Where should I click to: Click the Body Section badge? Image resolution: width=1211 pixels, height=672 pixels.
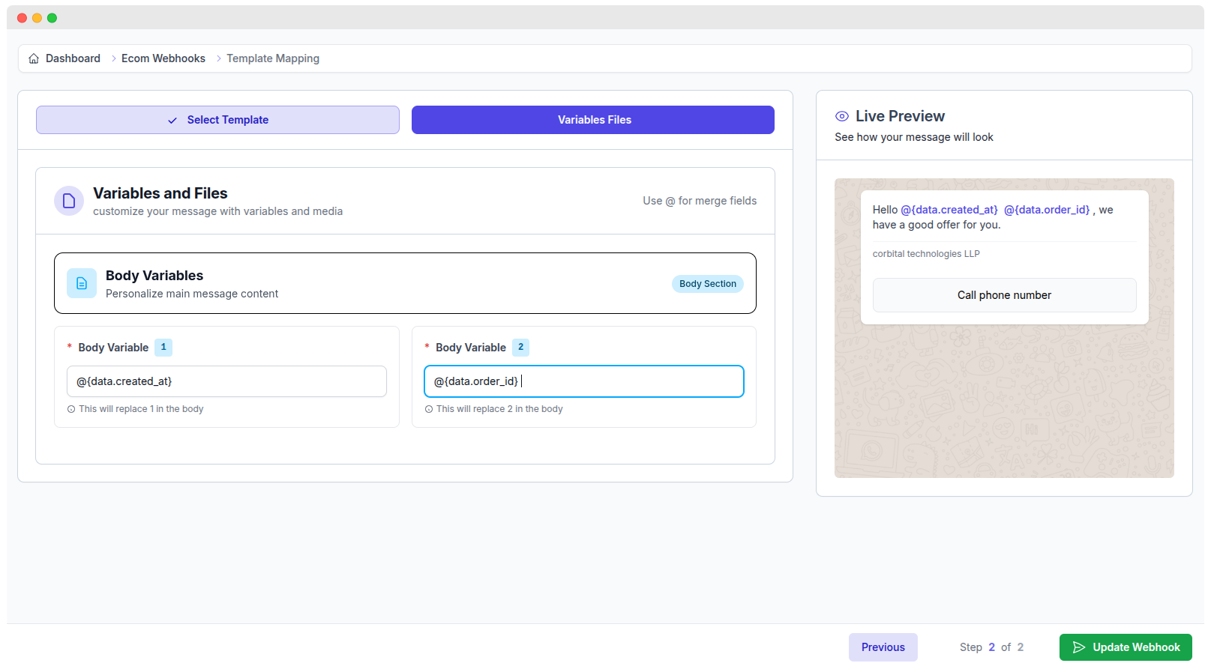[707, 284]
